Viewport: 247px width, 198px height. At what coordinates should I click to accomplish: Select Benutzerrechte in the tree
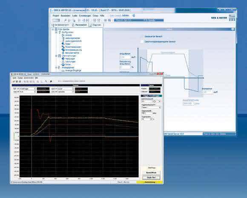(72, 53)
